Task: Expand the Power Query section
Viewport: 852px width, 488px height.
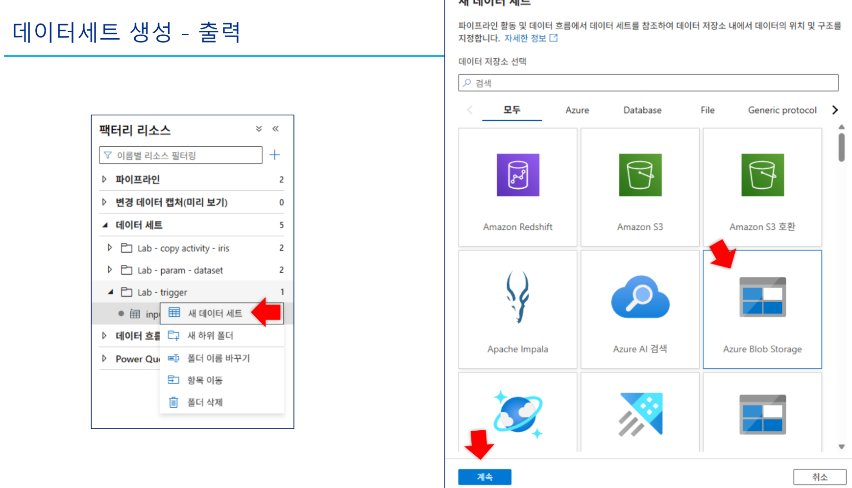Action: click(x=104, y=358)
